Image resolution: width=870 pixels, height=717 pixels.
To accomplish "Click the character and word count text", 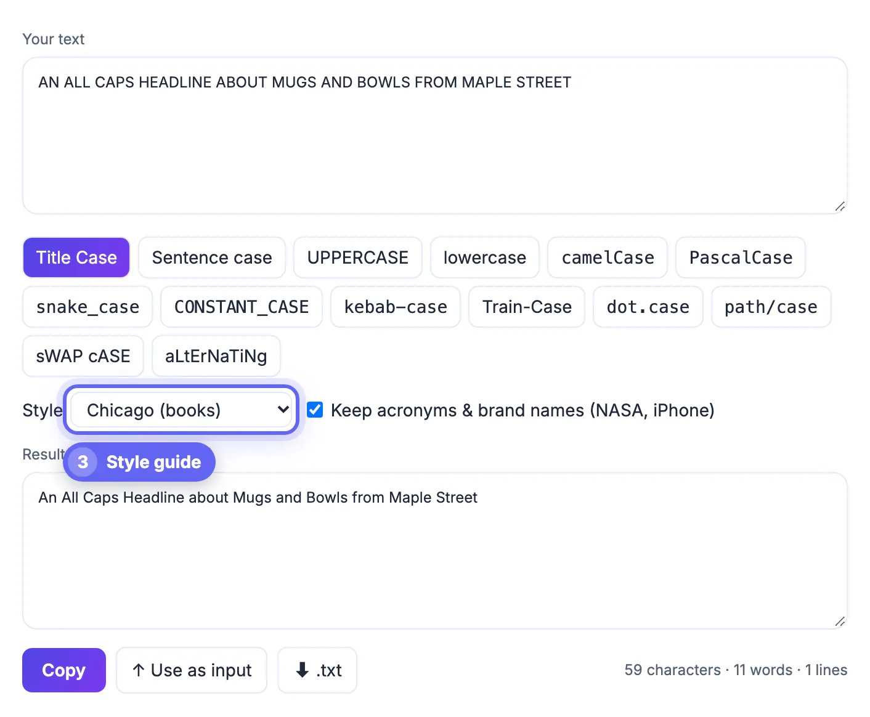I will click(736, 670).
